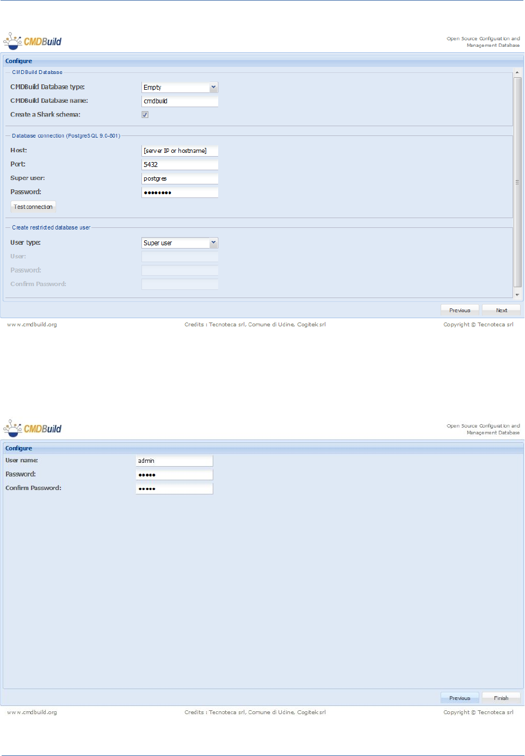Image resolution: width=525 pixels, height=756 pixels.
Task: Click the disabled restricted User field
Action: pos(180,257)
